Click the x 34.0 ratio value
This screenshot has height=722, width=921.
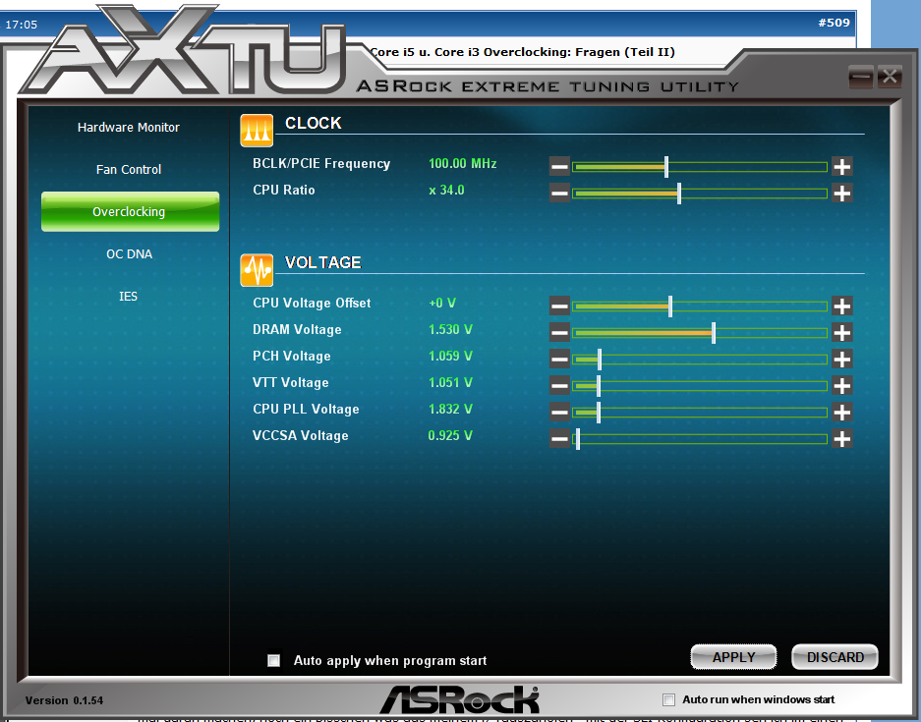click(446, 191)
